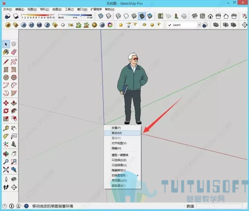Click the 数值 measurements input box
The image size is (249, 211).
[x=219, y=206]
